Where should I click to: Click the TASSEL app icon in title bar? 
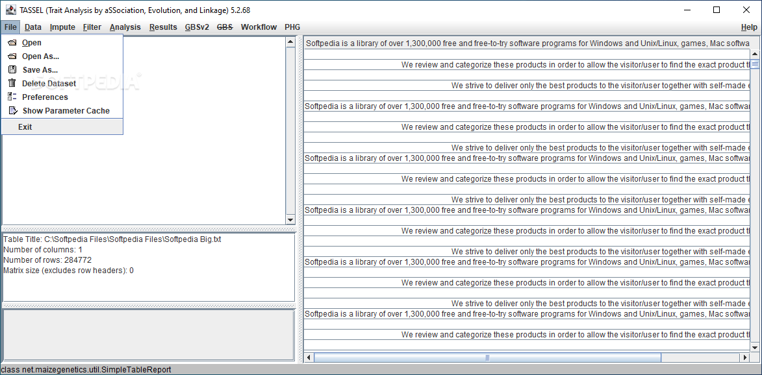coord(10,10)
